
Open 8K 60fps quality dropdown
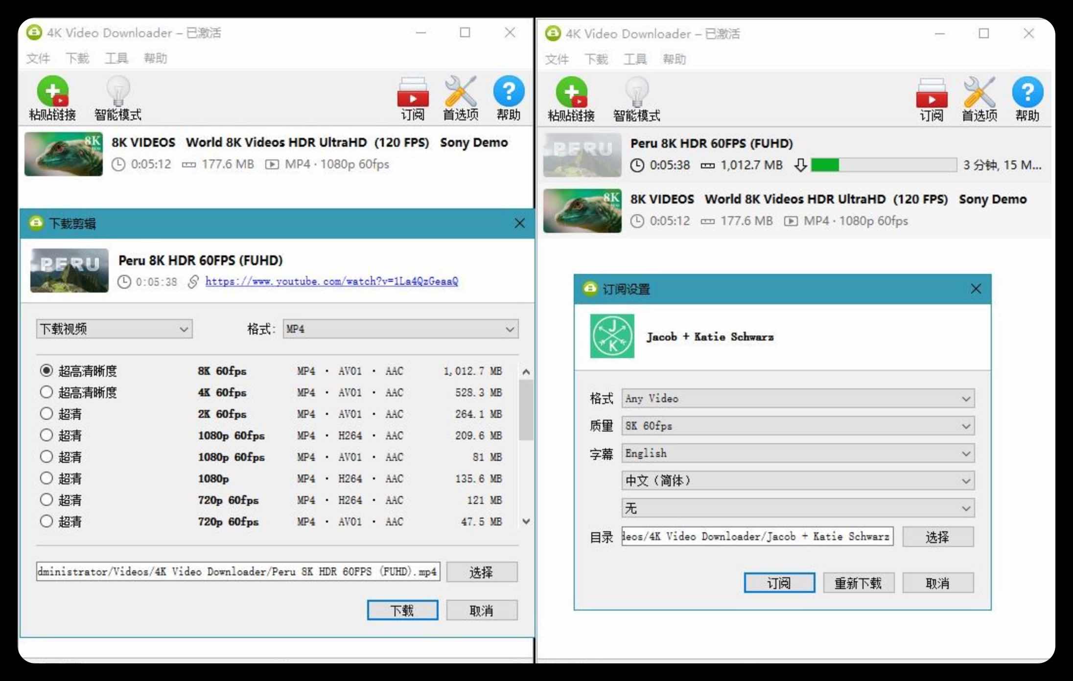click(798, 426)
